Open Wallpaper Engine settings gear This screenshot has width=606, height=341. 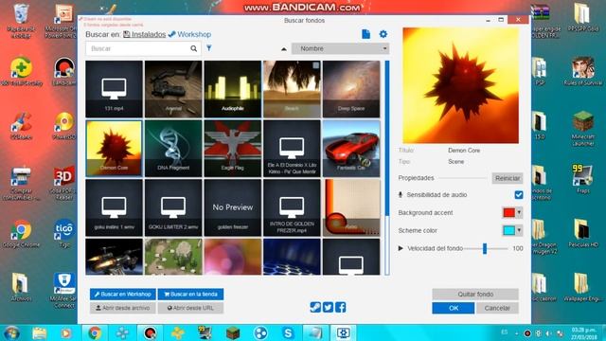pos(383,34)
